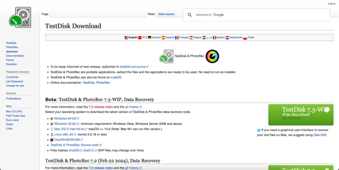Click the German flag icon
This screenshot has width=339, height=170.
click(150, 37)
